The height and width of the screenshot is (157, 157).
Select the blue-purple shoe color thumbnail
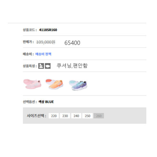tap(78, 85)
